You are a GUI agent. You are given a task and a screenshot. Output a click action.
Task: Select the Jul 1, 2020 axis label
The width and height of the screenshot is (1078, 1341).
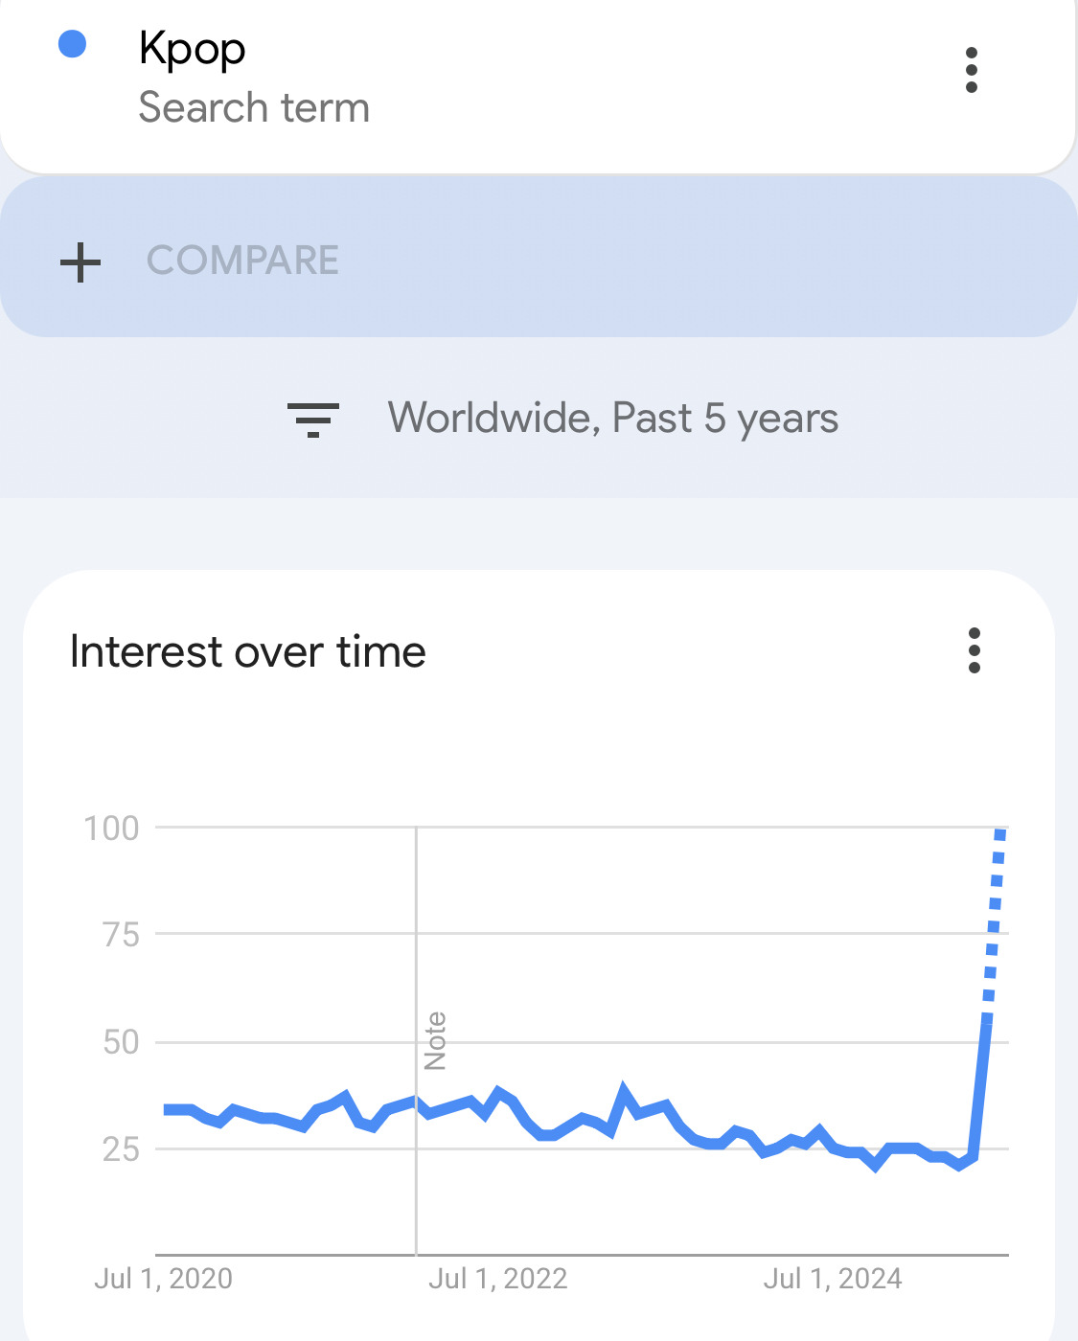163,1279
